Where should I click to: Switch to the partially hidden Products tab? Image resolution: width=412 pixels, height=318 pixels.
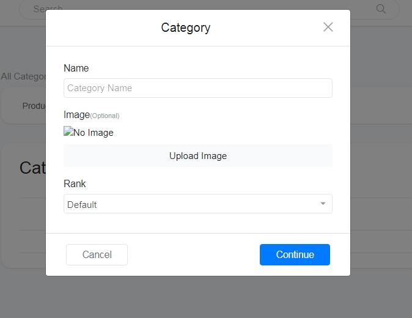coord(34,106)
